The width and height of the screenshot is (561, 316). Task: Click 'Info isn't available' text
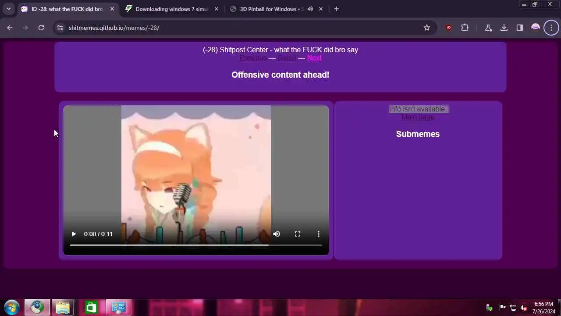[417, 109]
